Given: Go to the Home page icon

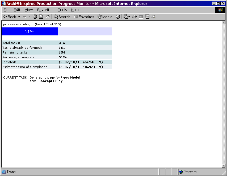Looking at the screenshot, I should pos(48,17).
